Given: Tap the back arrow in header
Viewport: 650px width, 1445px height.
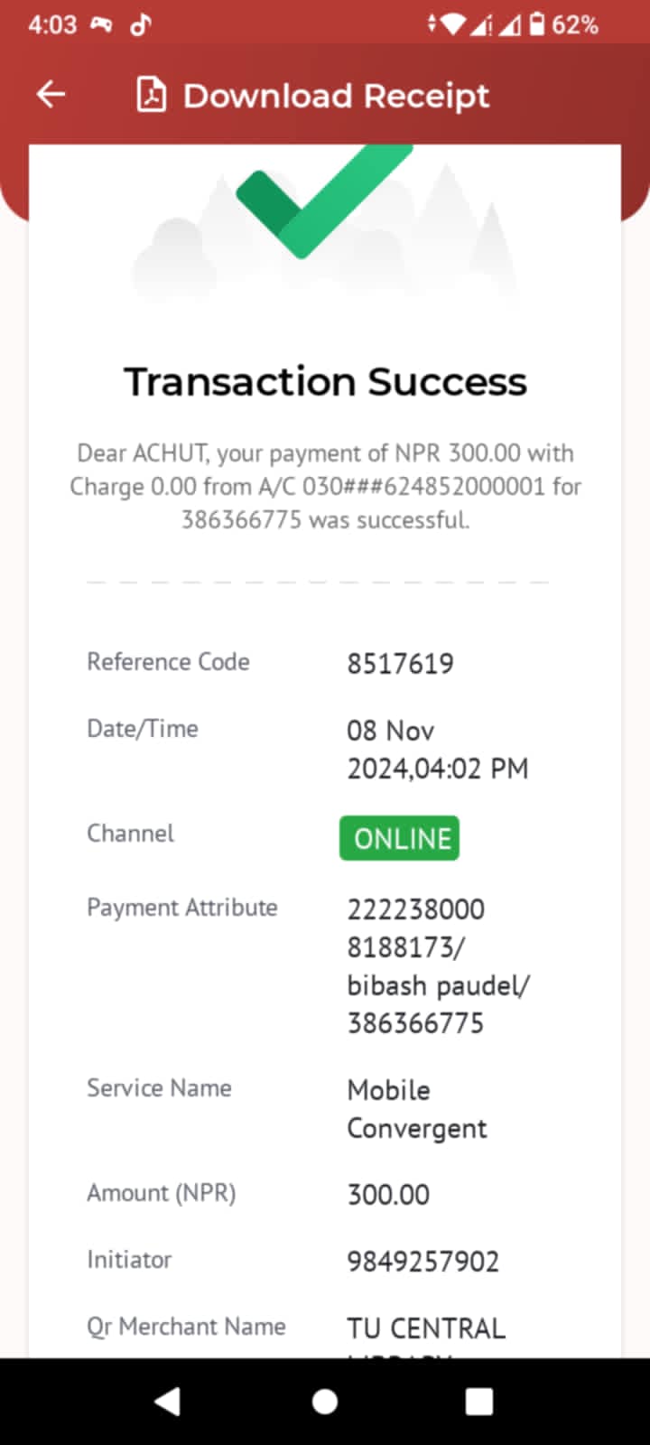Looking at the screenshot, I should click(x=51, y=94).
